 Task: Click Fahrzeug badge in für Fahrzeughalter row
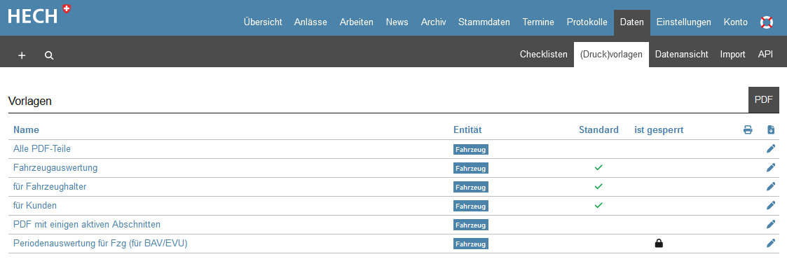coord(471,187)
